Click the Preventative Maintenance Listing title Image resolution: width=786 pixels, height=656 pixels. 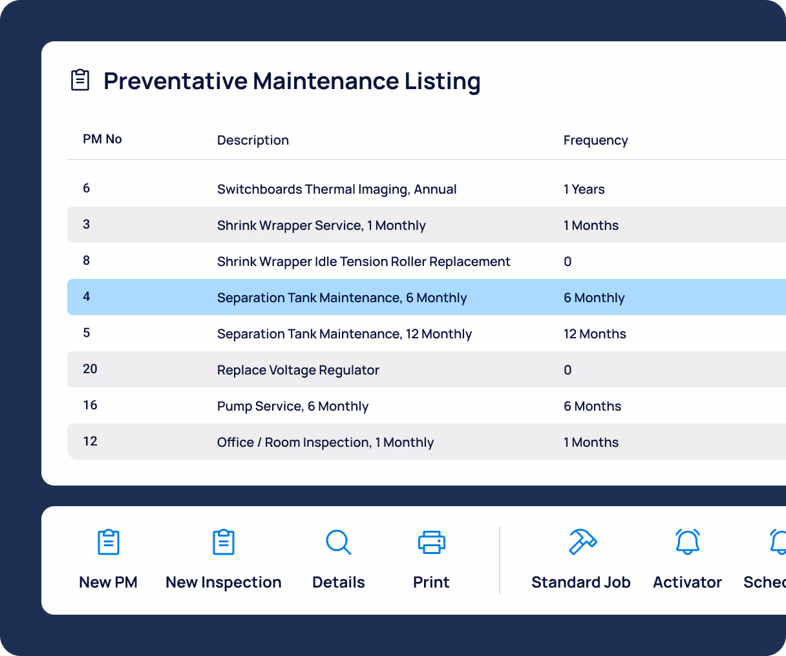(x=292, y=81)
